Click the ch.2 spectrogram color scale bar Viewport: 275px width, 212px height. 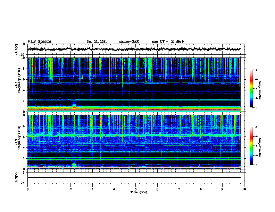[251, 146]
